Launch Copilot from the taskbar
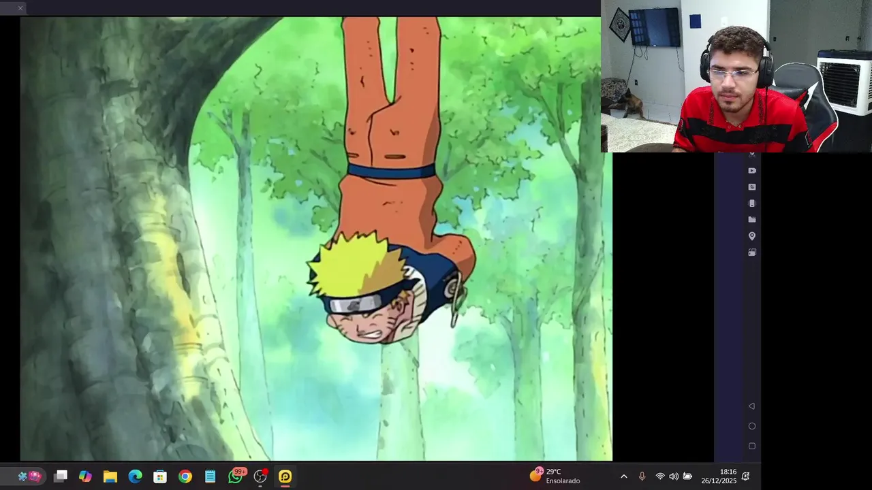Screen dimensions: 872x490 pos(85,476)
